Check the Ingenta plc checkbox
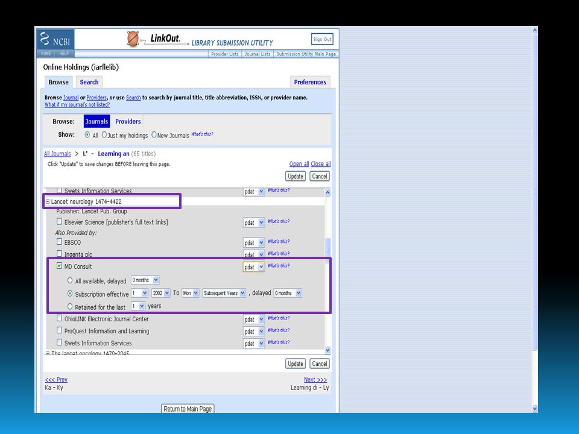Viewport: 579px width, 434px height. click(x=59, y=254)
